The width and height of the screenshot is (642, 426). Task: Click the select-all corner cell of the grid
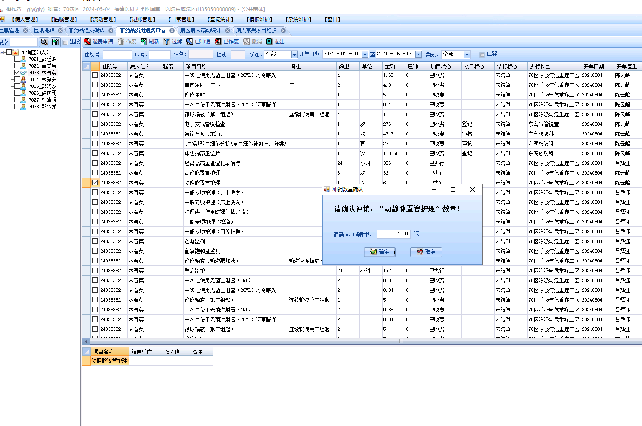(87, 66)
